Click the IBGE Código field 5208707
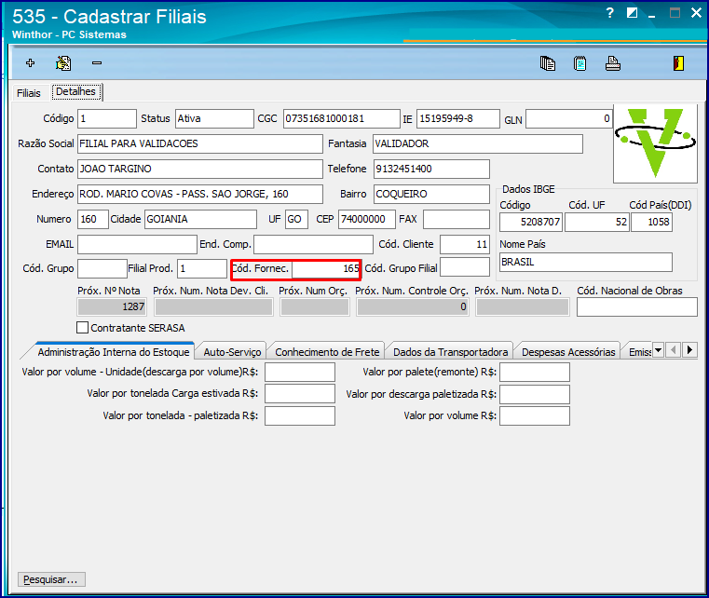This screenshot has height=598, width=709. [531, 222]
